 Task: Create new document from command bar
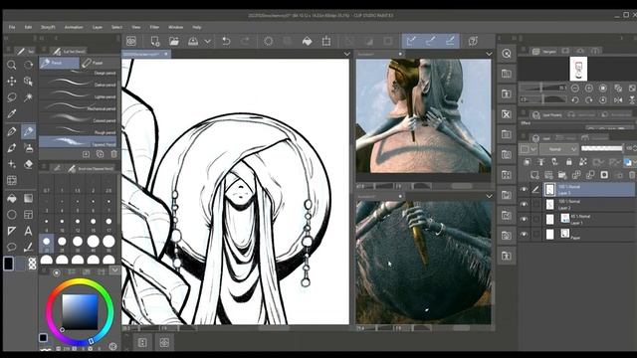[155, 41]
